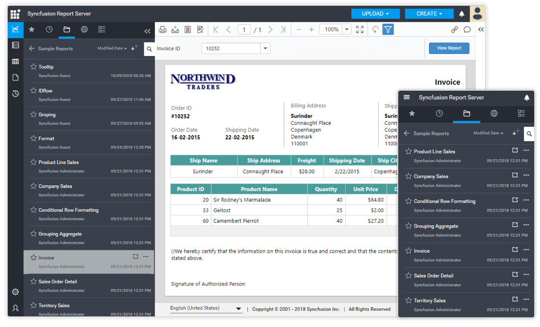This screenshot has width=540, height=327.
Task: Open comments with the speech bubble icon
Action: (466, 29)
